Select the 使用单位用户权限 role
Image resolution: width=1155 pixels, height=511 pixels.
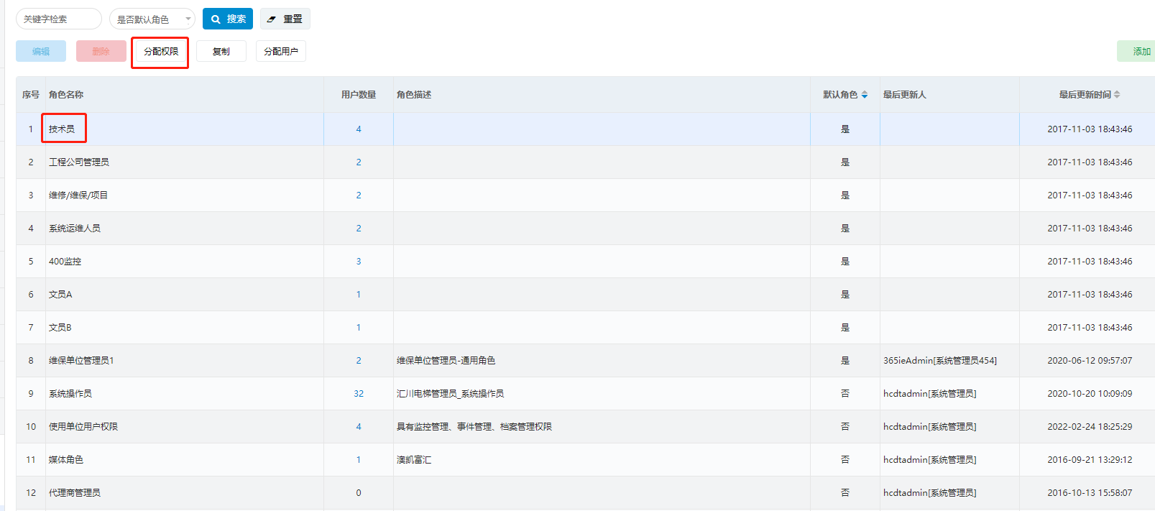83,427
